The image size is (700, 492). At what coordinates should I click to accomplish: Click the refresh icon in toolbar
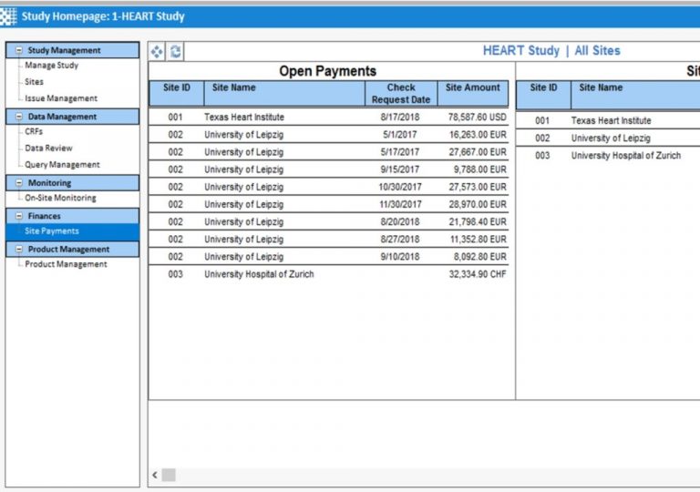point(175,52)
